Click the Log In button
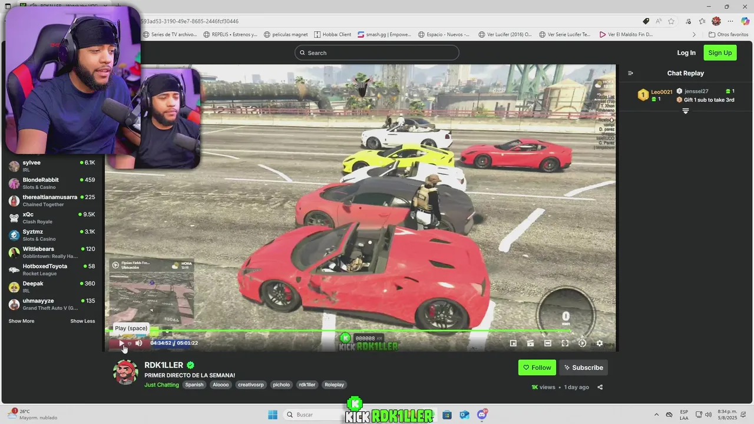Image resolution: width=754 pixels, height=424 pixels. 686,53
